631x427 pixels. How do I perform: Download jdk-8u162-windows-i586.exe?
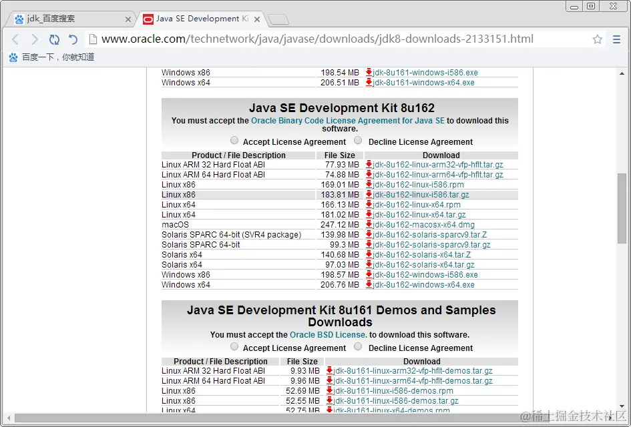coord(425,275)
